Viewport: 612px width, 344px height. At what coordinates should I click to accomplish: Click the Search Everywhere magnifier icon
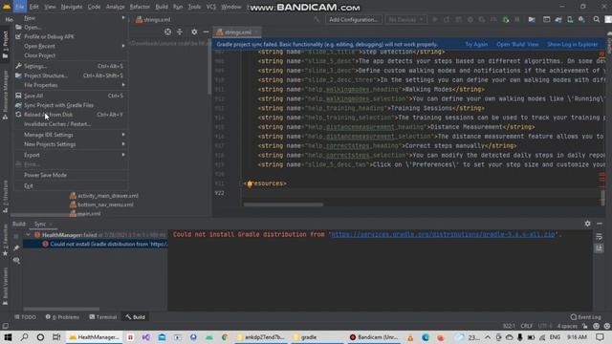pyautogui.click(x=597, y=19)
